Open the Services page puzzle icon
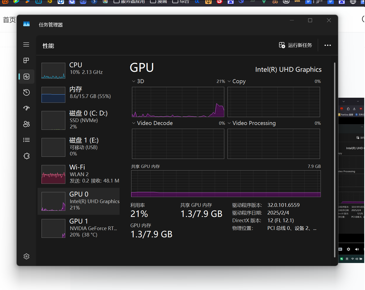This screenshot has width=365, height=290. point(26,156)
